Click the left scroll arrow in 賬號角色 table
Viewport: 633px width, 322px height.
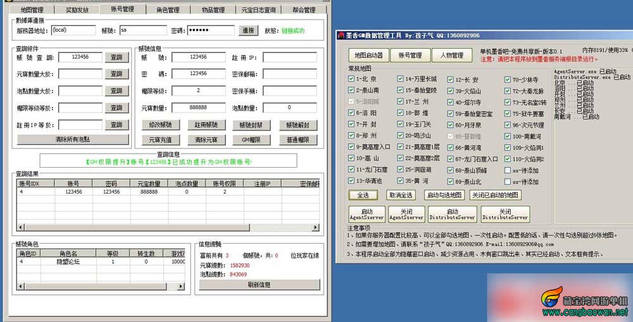[21, 287]
